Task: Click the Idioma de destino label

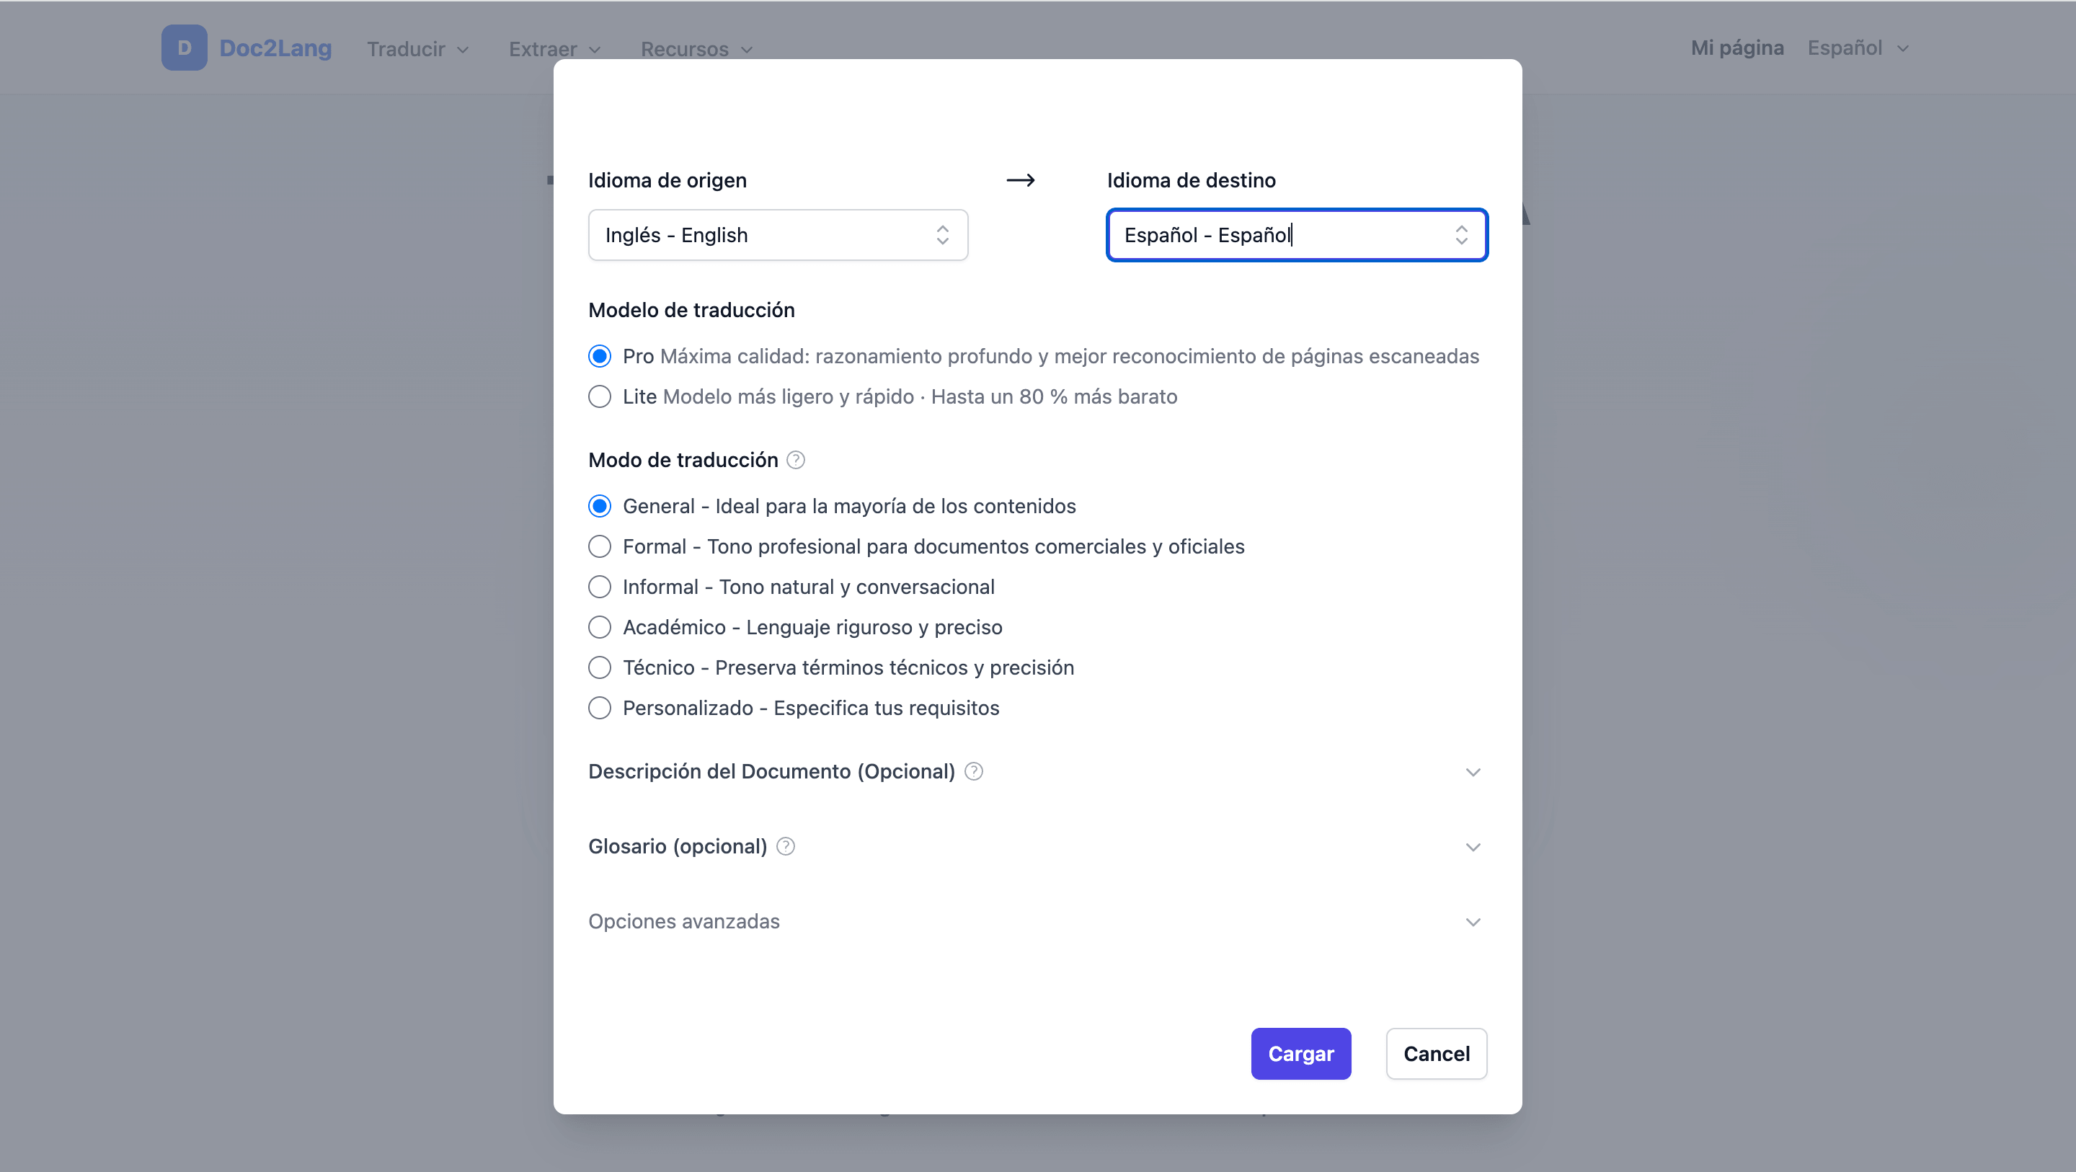Action: click(1191, 180)
